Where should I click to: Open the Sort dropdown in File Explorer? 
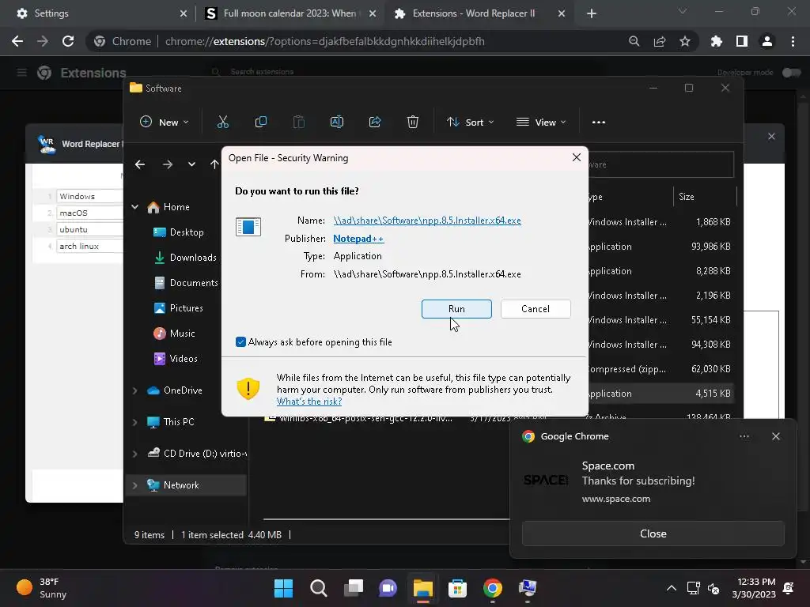tap(470, 123)
